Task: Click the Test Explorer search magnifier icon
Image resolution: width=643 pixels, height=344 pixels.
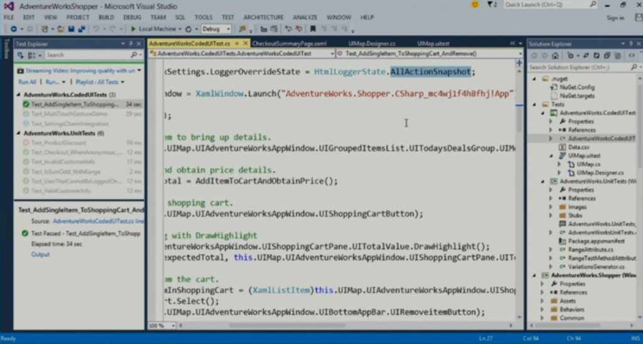Action: 134,55
